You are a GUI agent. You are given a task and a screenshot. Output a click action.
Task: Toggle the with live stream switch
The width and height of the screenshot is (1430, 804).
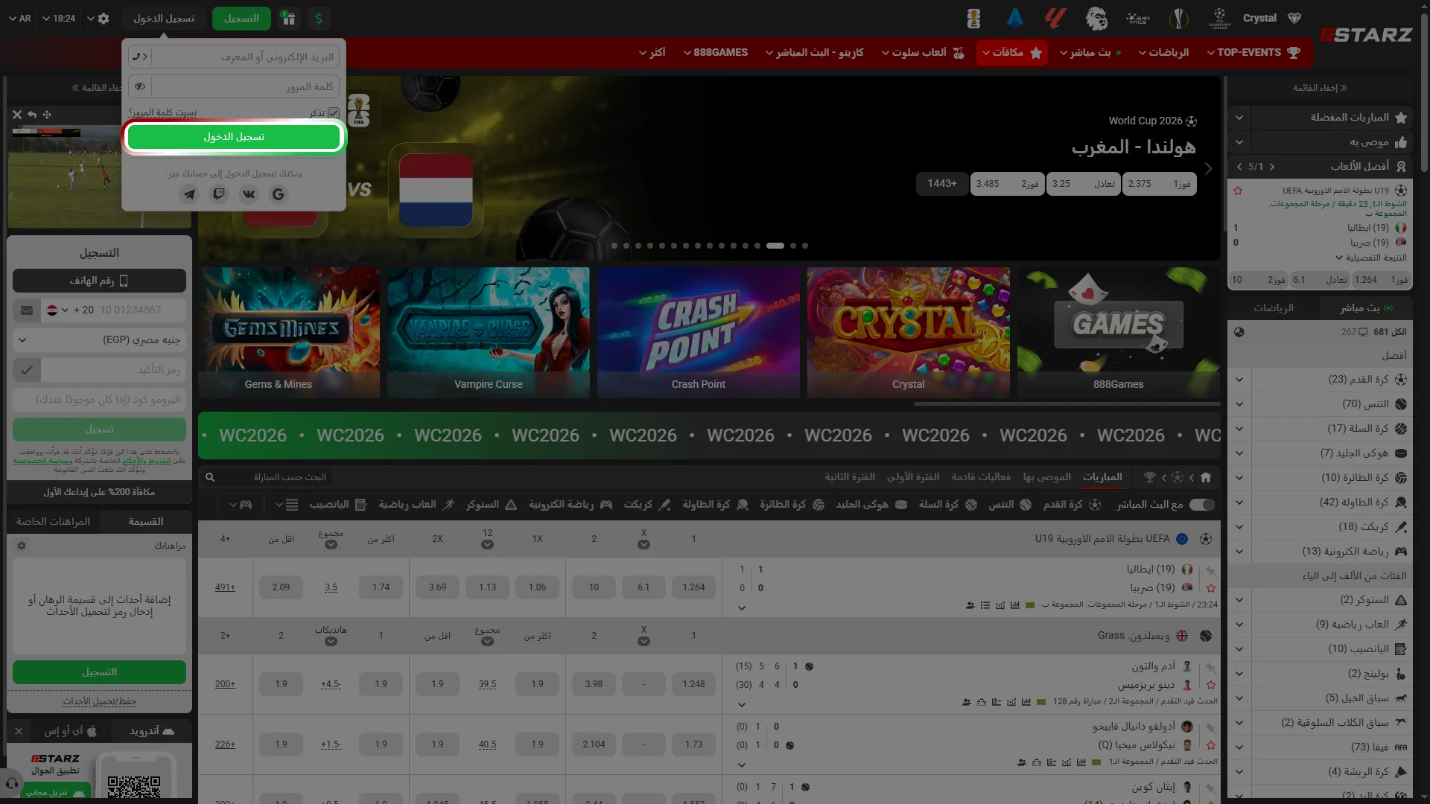[1201, 505]
